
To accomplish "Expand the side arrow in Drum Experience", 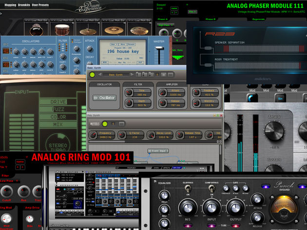I will click(1, 14).
